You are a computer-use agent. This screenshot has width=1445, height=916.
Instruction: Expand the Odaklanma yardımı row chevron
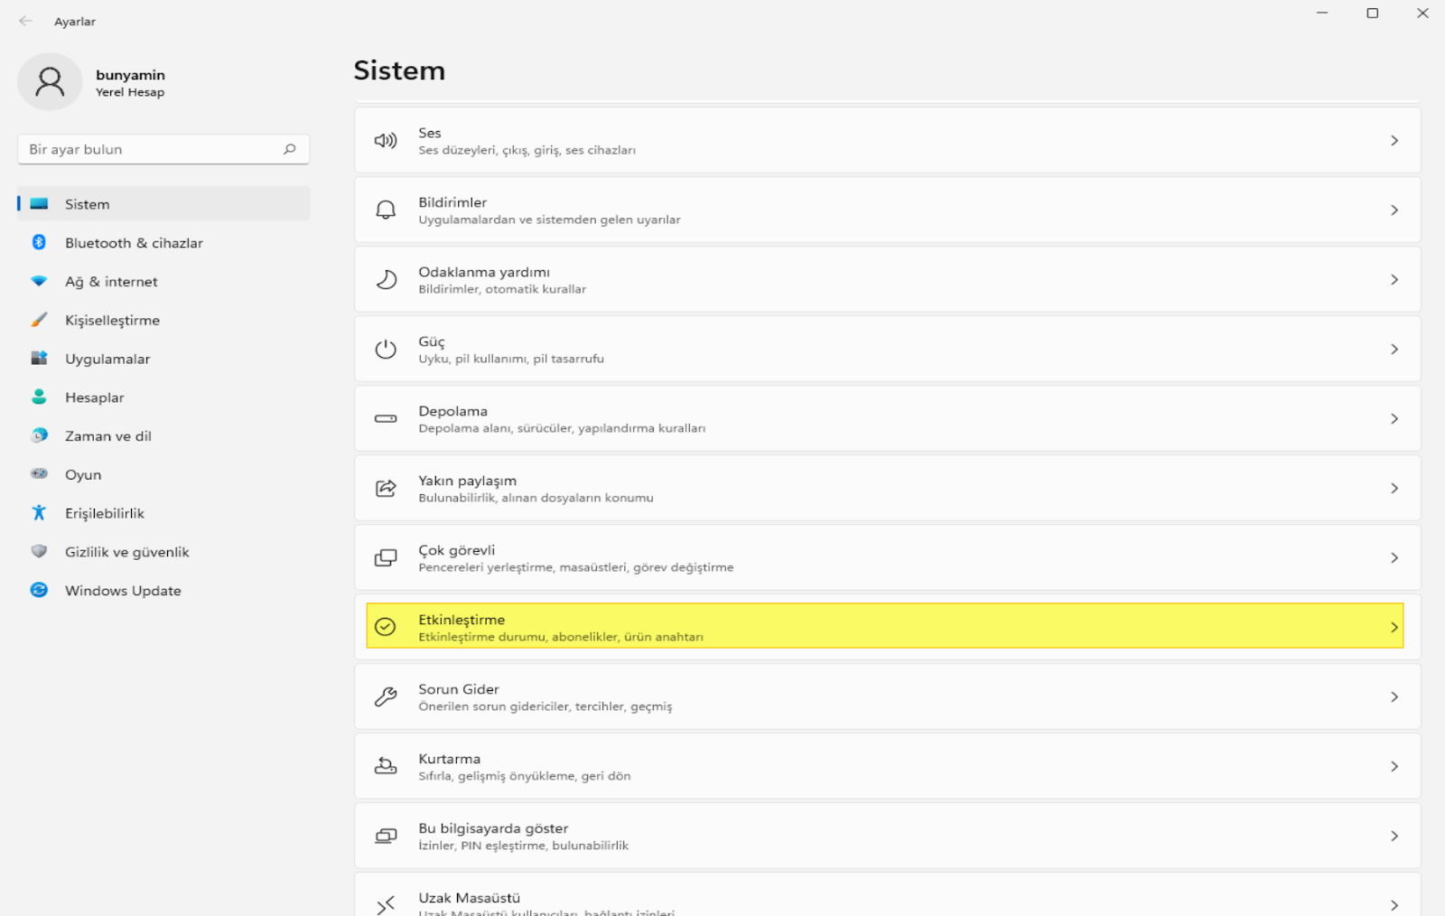[1394, 280]
